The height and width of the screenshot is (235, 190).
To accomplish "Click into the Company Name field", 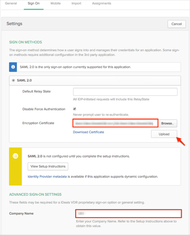I will [x=128, y=213].
